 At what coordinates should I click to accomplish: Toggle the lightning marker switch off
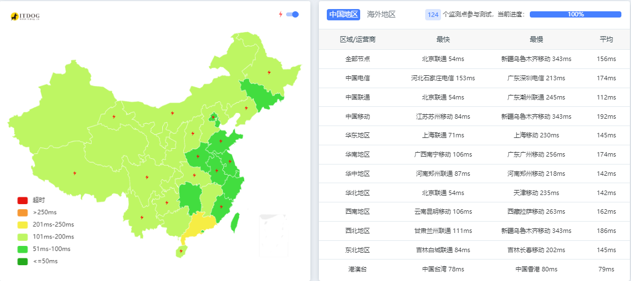pos(292,15)
